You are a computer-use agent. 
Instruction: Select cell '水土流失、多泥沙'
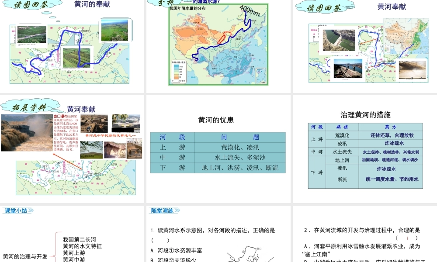(240, 158)
